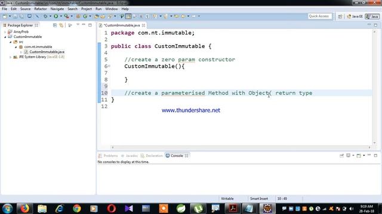Viewport: 382px width, 214px height.
Task: Open the Source menu
Action: click(x=25, y=9)
